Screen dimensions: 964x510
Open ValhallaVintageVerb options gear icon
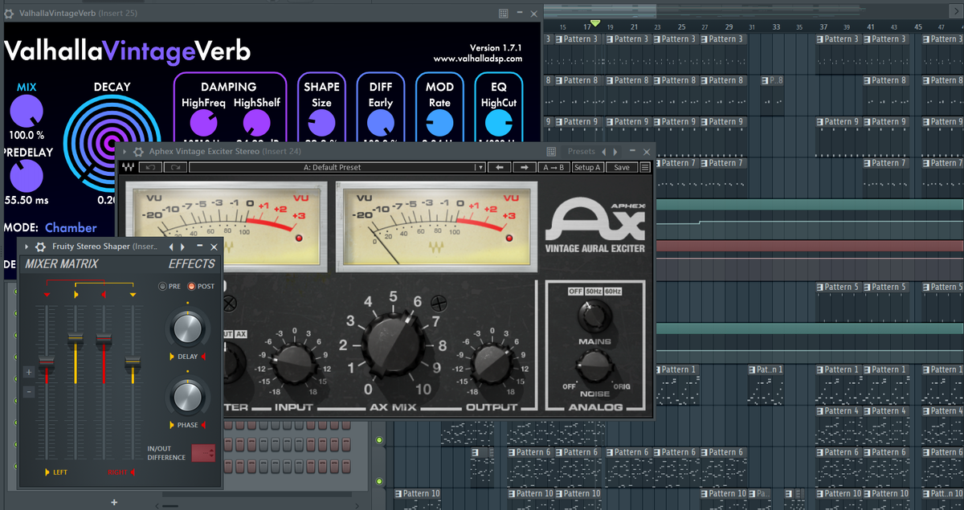pos(9,13)
